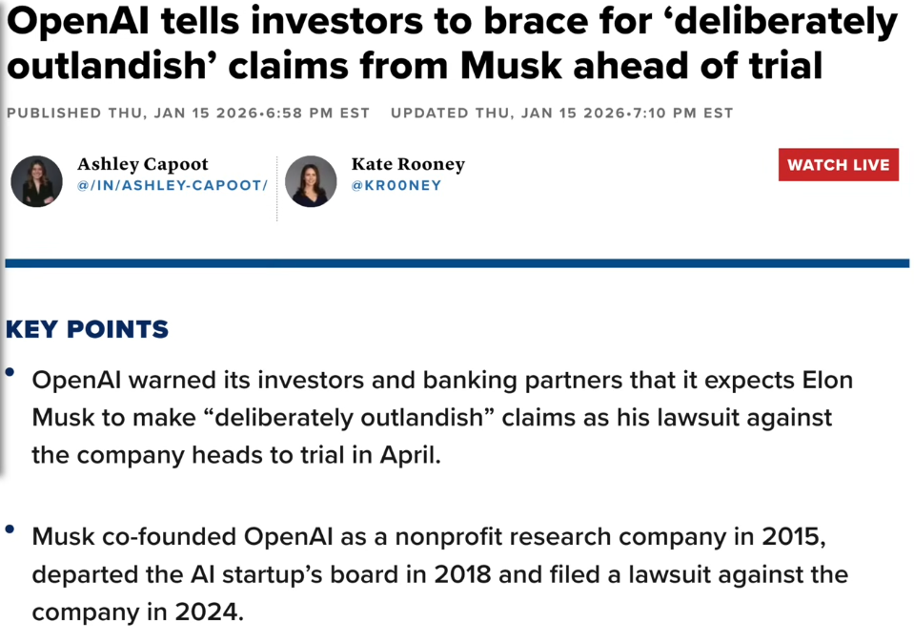Click "company in 2024" in the second key point
914x643 pixels.
pyautogui.click(x=137, y=612)
